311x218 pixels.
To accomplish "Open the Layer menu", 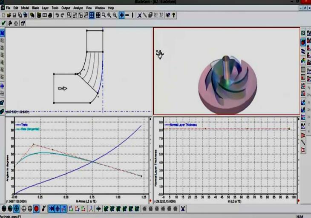I will click(45, 8).
